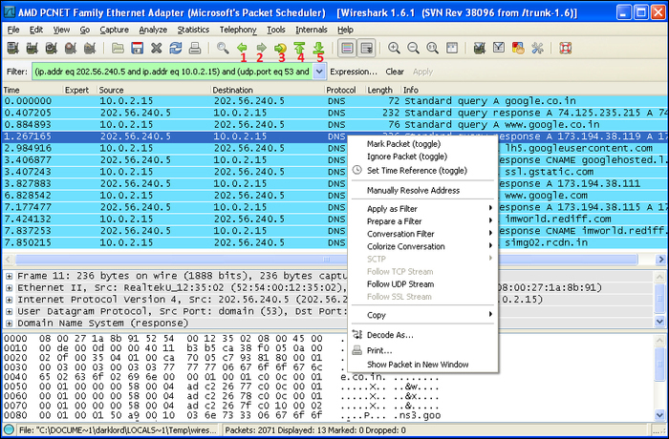Start a new live capture icon
Viewport: 669px width, 439px height.
pyautogui.click(x=52, y=48)
